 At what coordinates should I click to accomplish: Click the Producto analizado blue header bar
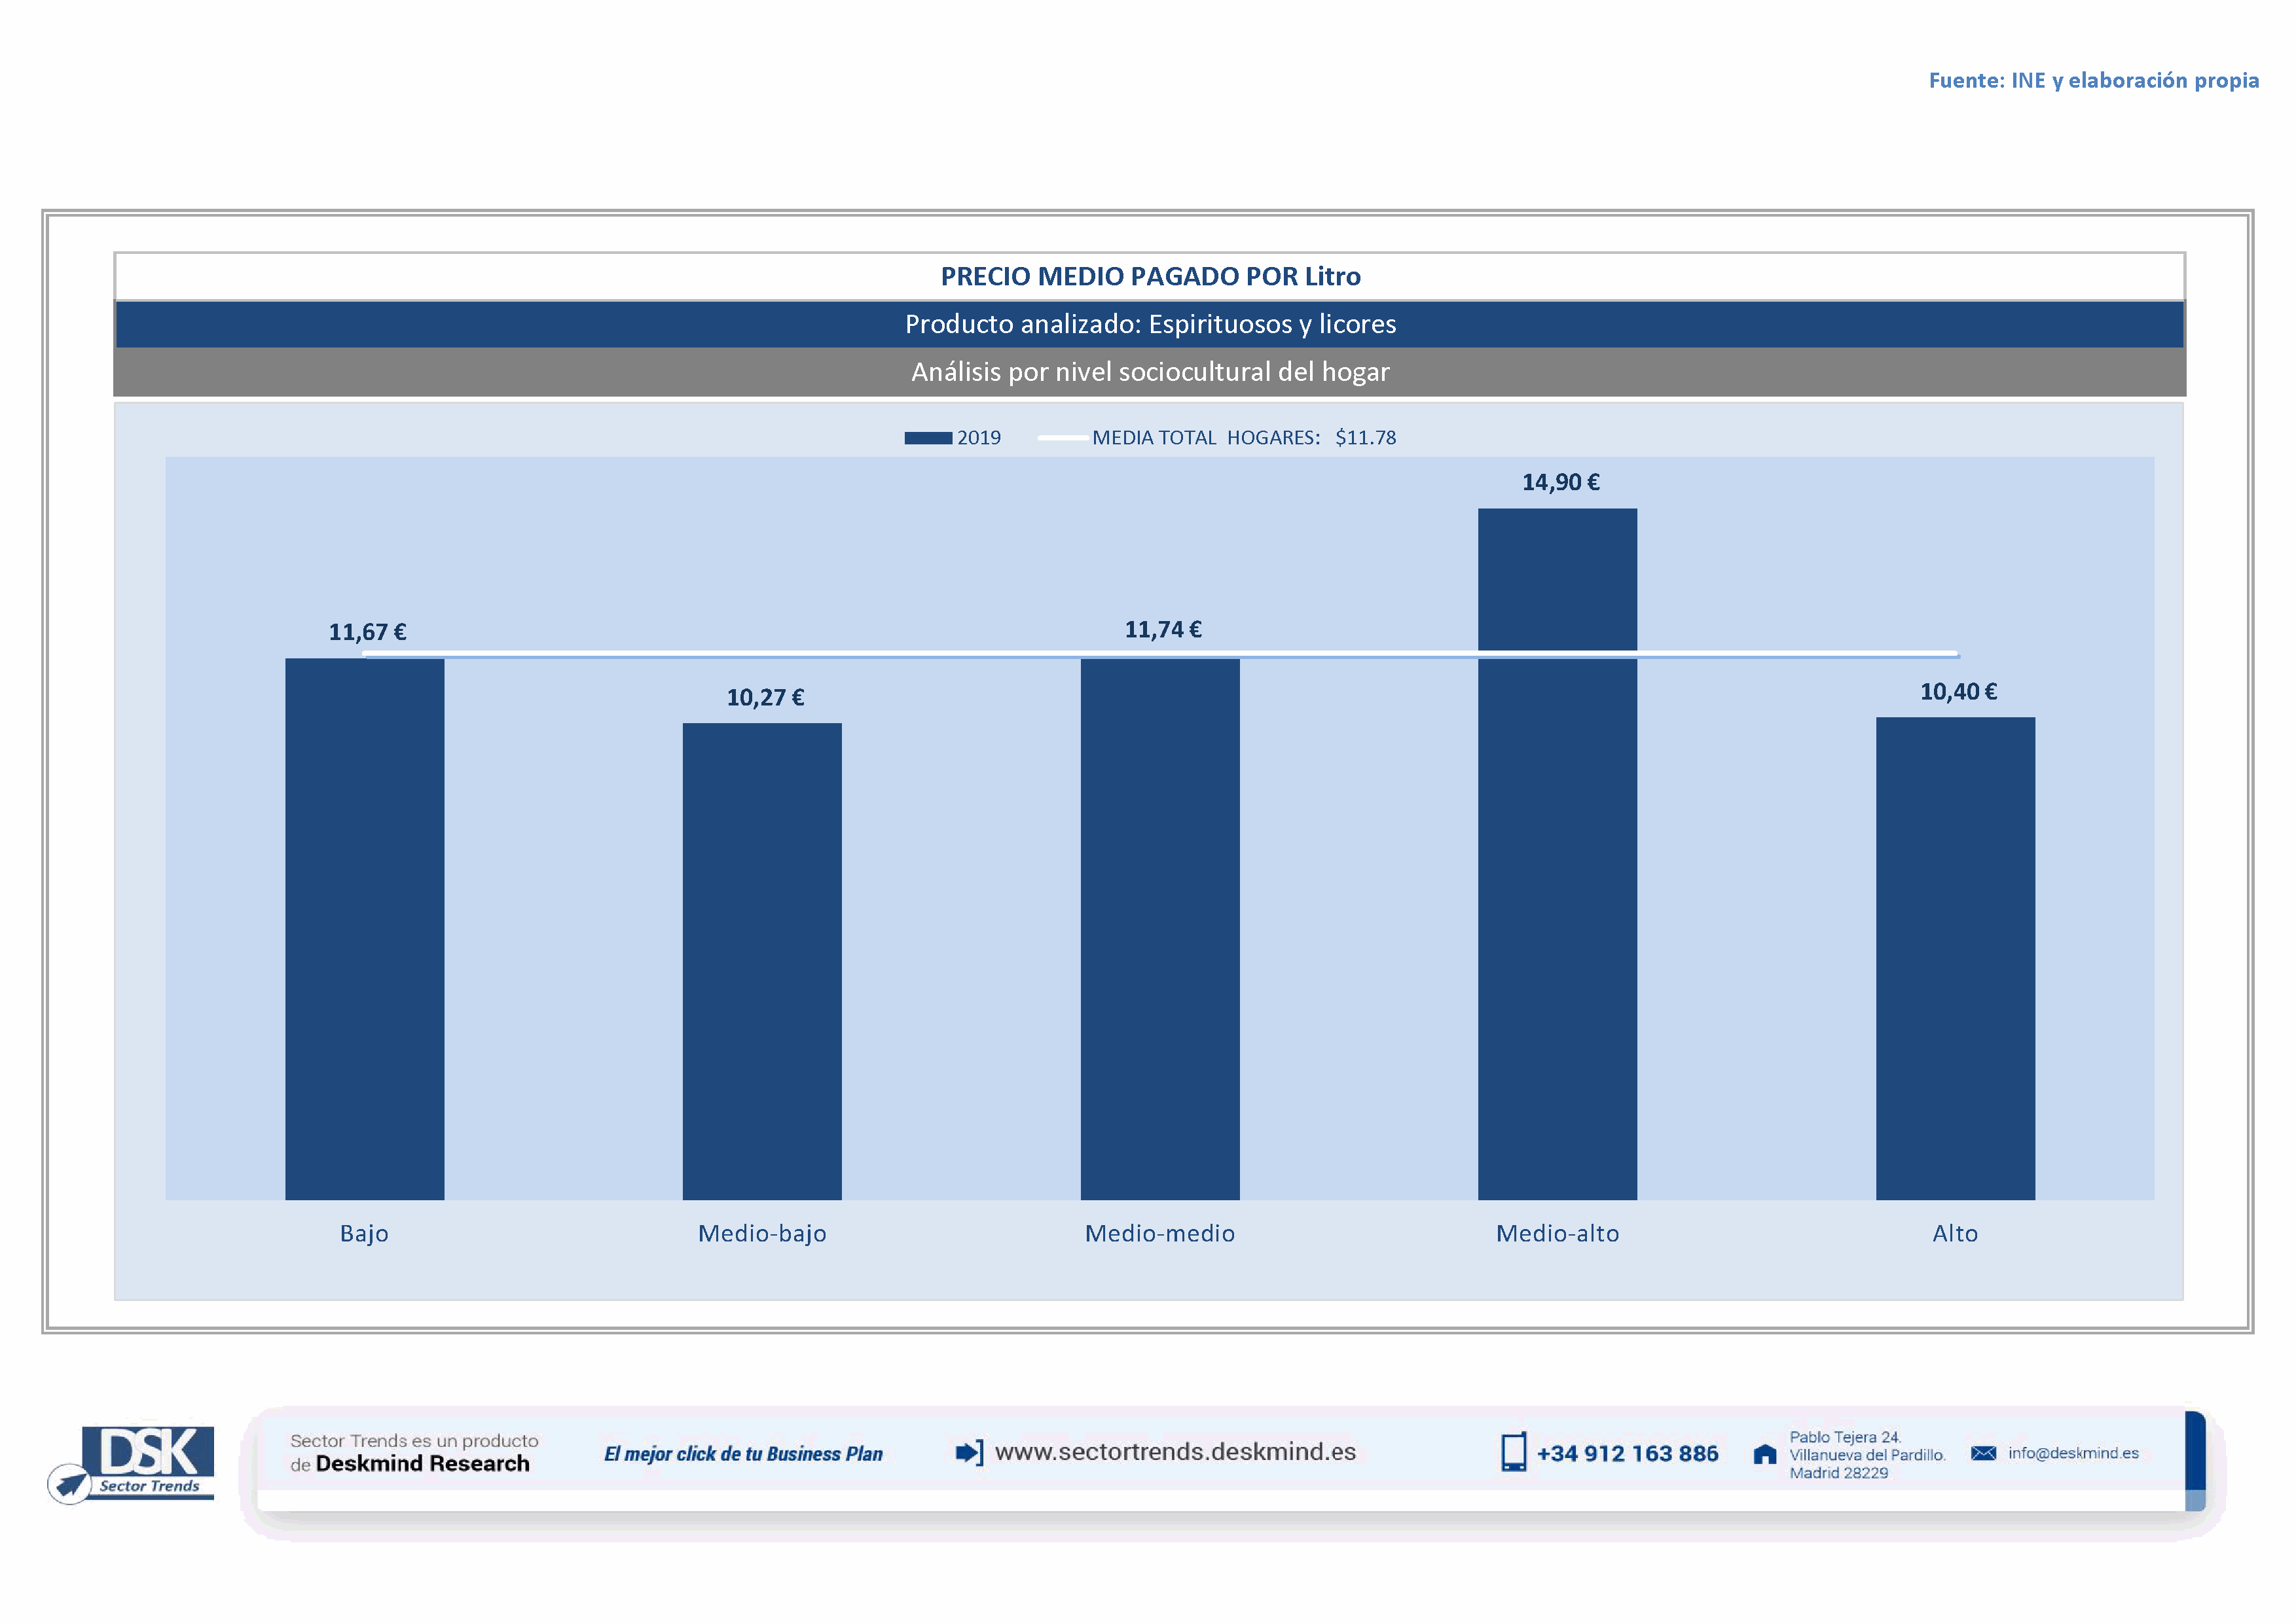pyautogui.click(x=1150, y=324)
